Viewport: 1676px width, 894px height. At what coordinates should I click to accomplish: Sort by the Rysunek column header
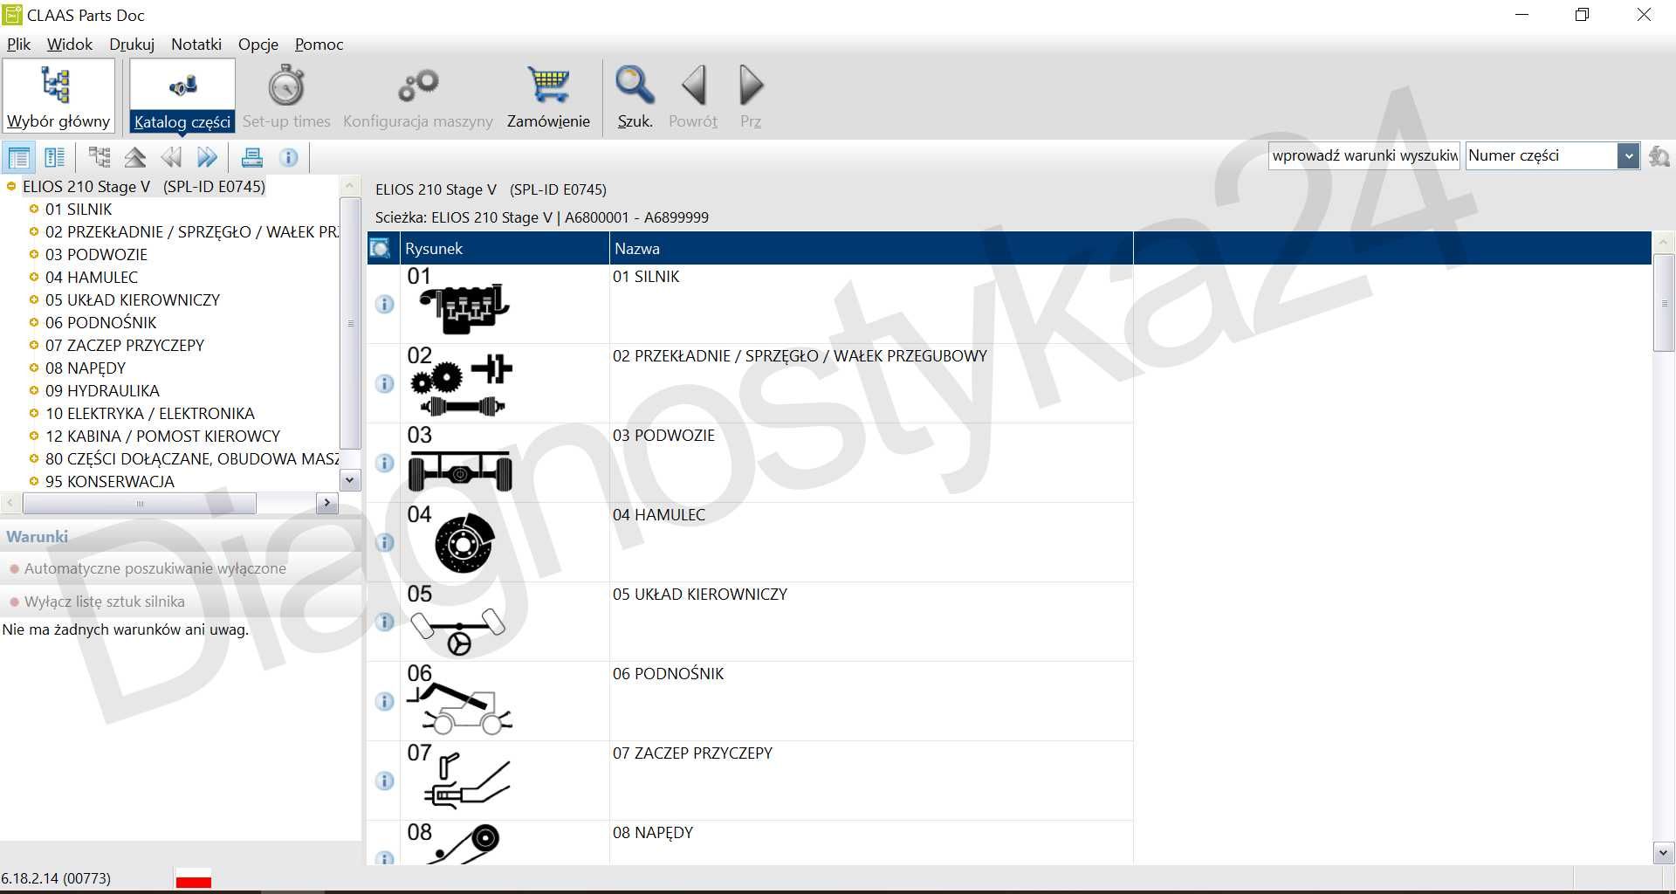point(505,249)
